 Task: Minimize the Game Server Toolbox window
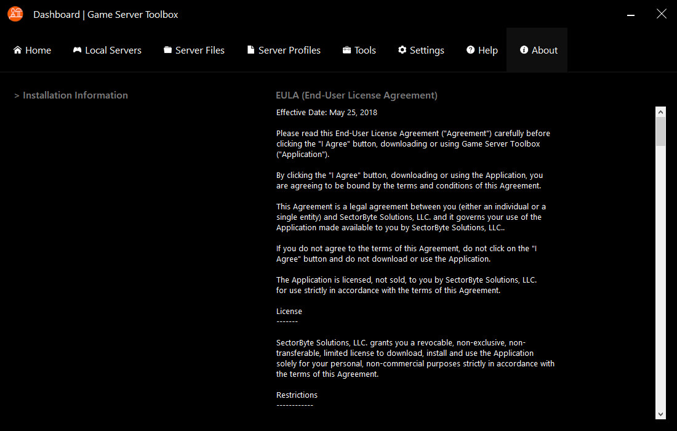[631, 14]
